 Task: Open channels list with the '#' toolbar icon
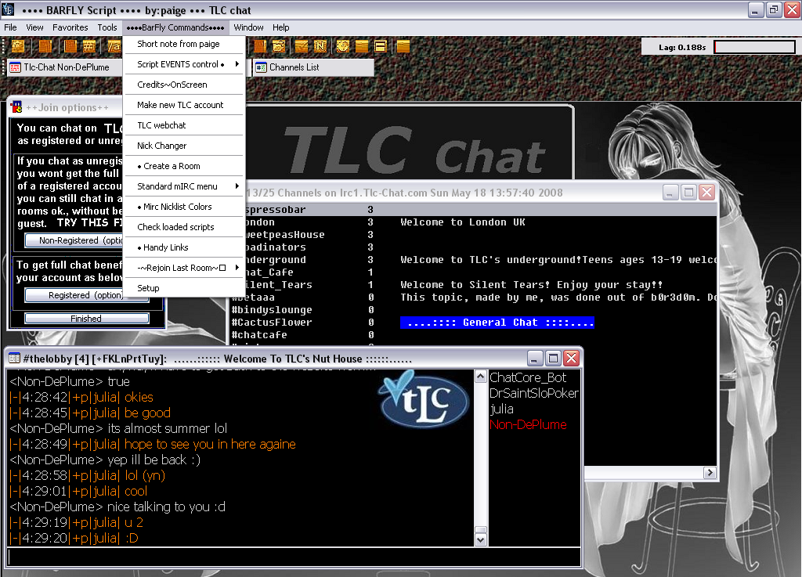click(89, 46)
